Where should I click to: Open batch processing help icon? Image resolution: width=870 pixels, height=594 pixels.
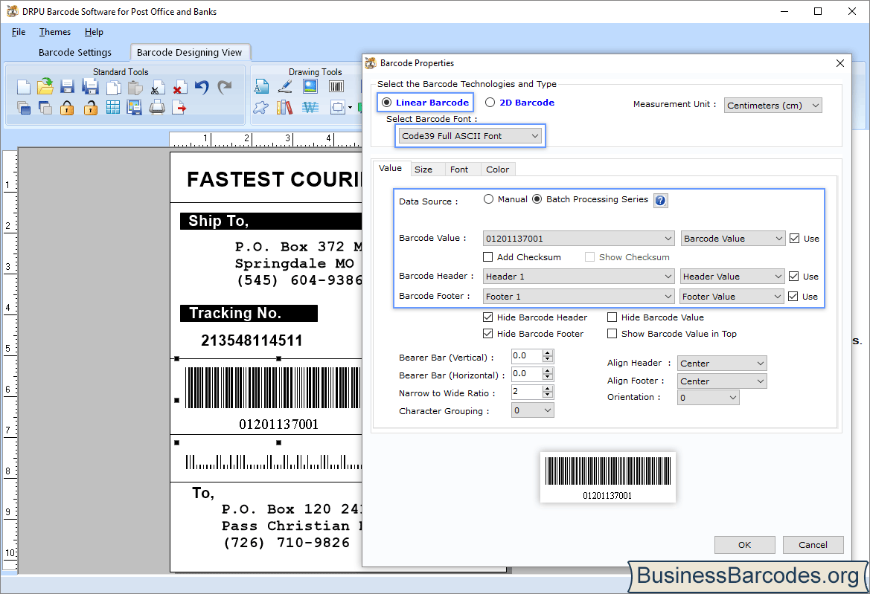tap(660, 201)
